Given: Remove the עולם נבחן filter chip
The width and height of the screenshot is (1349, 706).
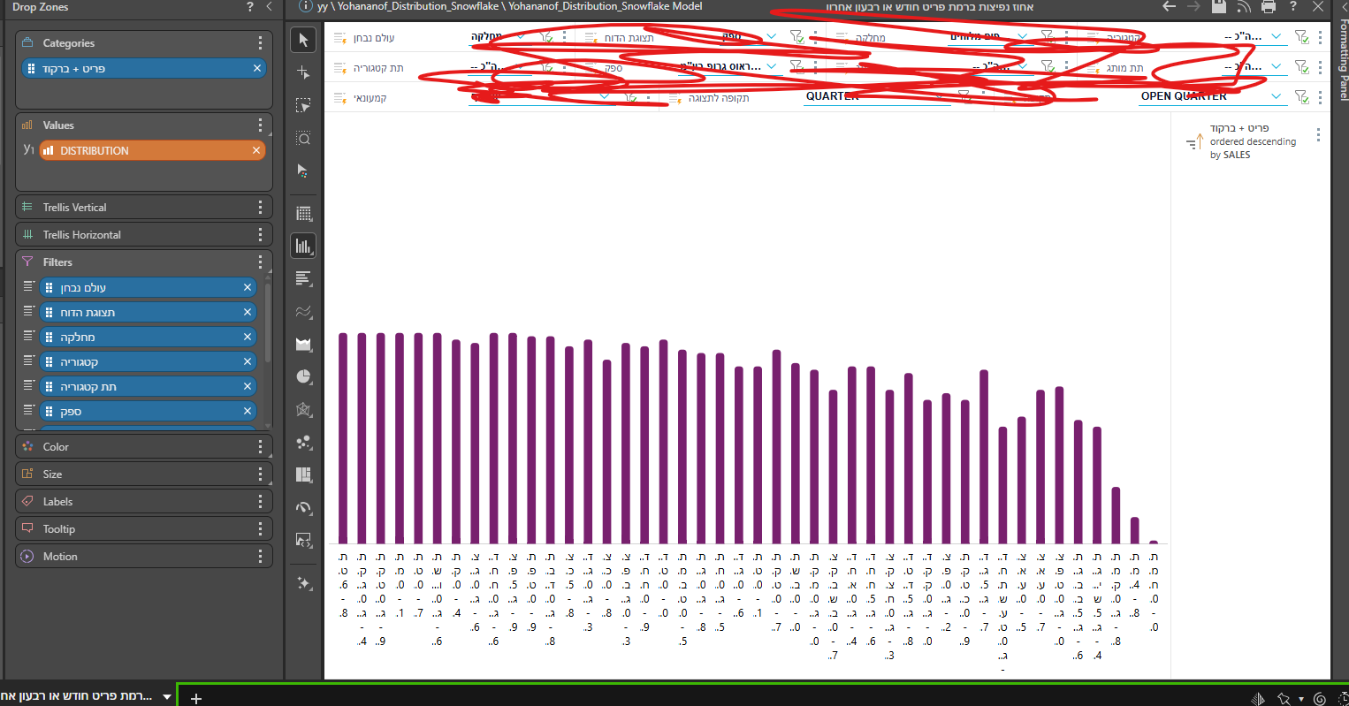Looking at the screenshot, I should coord(248,287).
